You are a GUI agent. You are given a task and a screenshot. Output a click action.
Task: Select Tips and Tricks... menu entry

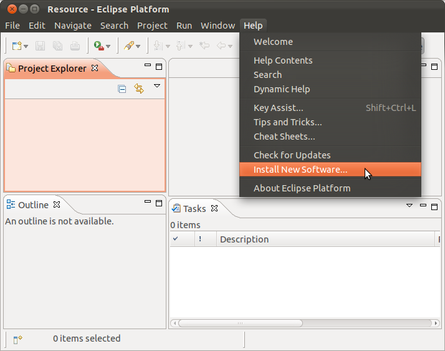330,122
